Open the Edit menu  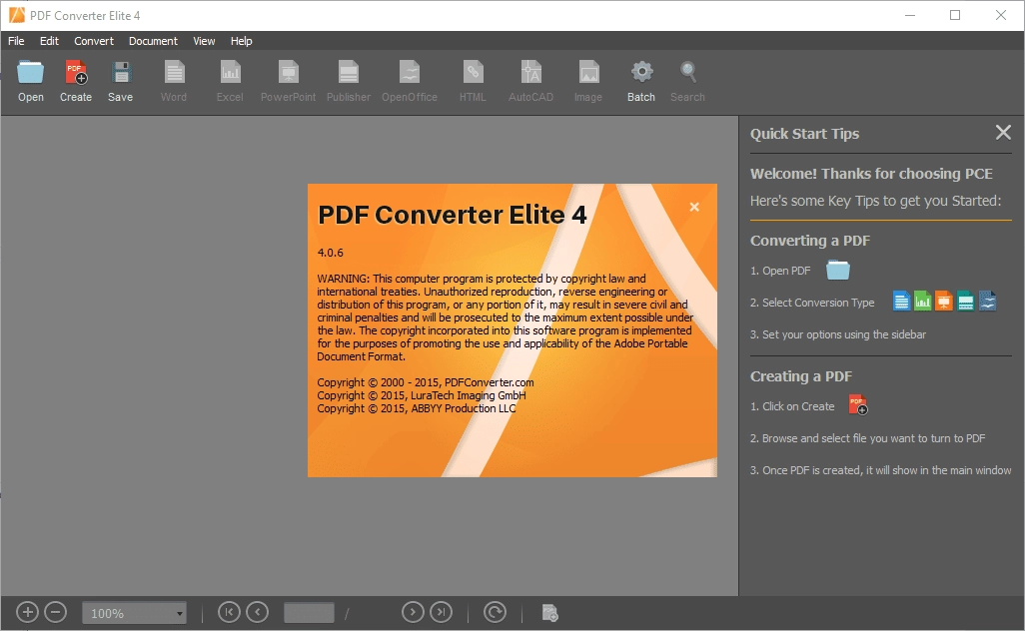point(49,41)
